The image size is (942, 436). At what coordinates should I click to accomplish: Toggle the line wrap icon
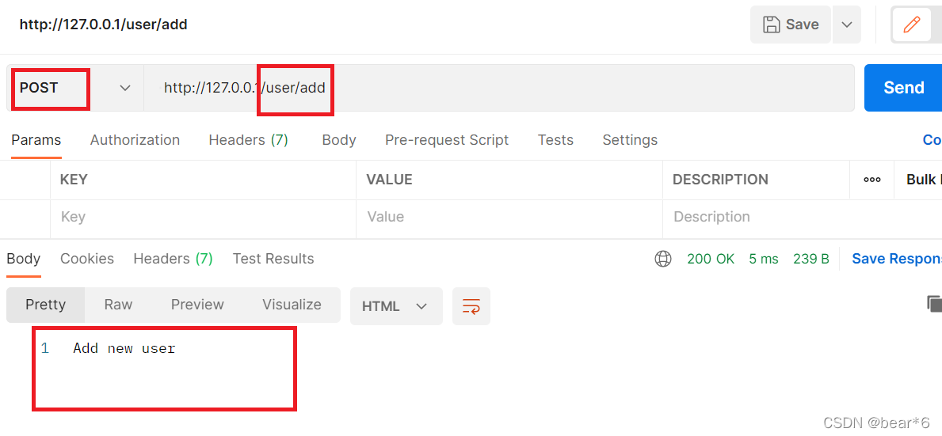click(471, 306)
